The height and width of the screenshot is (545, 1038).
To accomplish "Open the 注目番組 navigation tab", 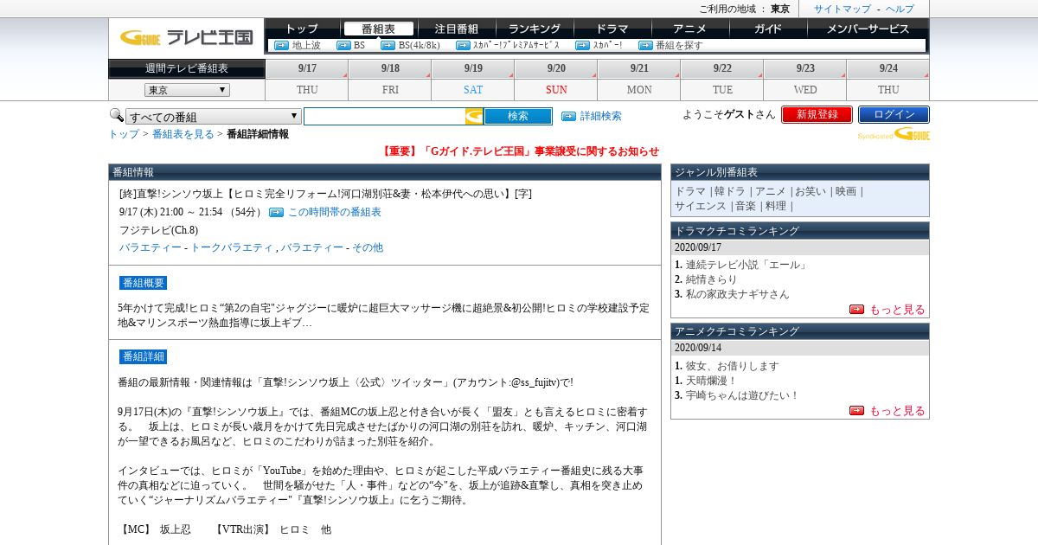I will coord(456,29).
